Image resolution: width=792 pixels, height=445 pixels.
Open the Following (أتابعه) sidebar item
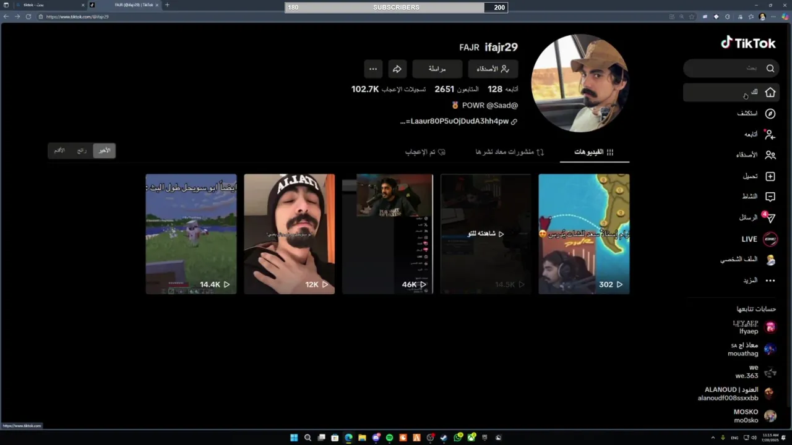coord(760,134)
